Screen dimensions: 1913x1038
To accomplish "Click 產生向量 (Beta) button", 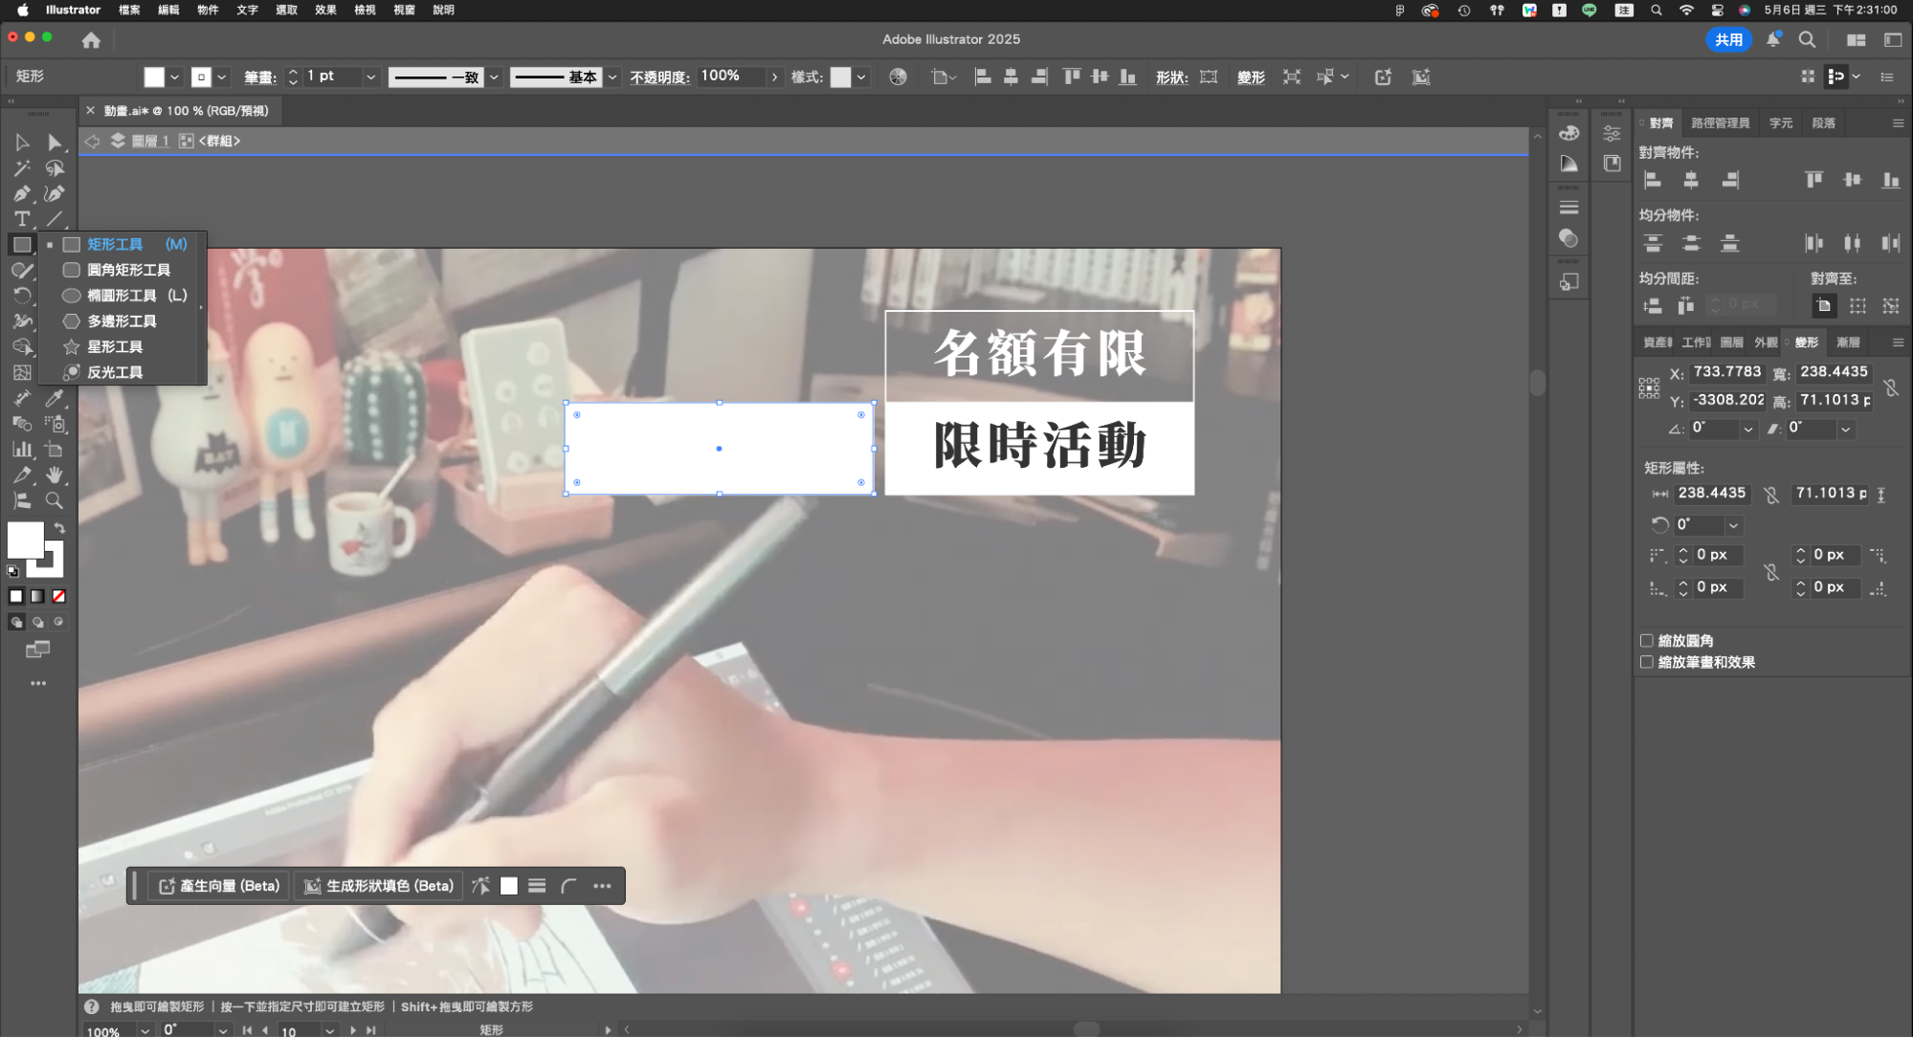I will pos(219,886).
